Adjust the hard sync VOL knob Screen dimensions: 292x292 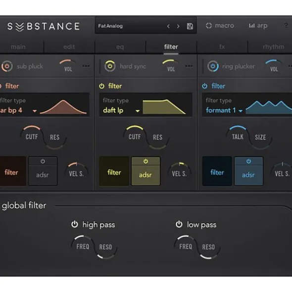tap(171, 66)
